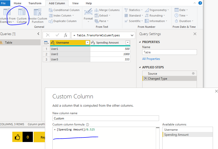Click the thumbs up like button
218x149 pixels.
click(17, 137)
